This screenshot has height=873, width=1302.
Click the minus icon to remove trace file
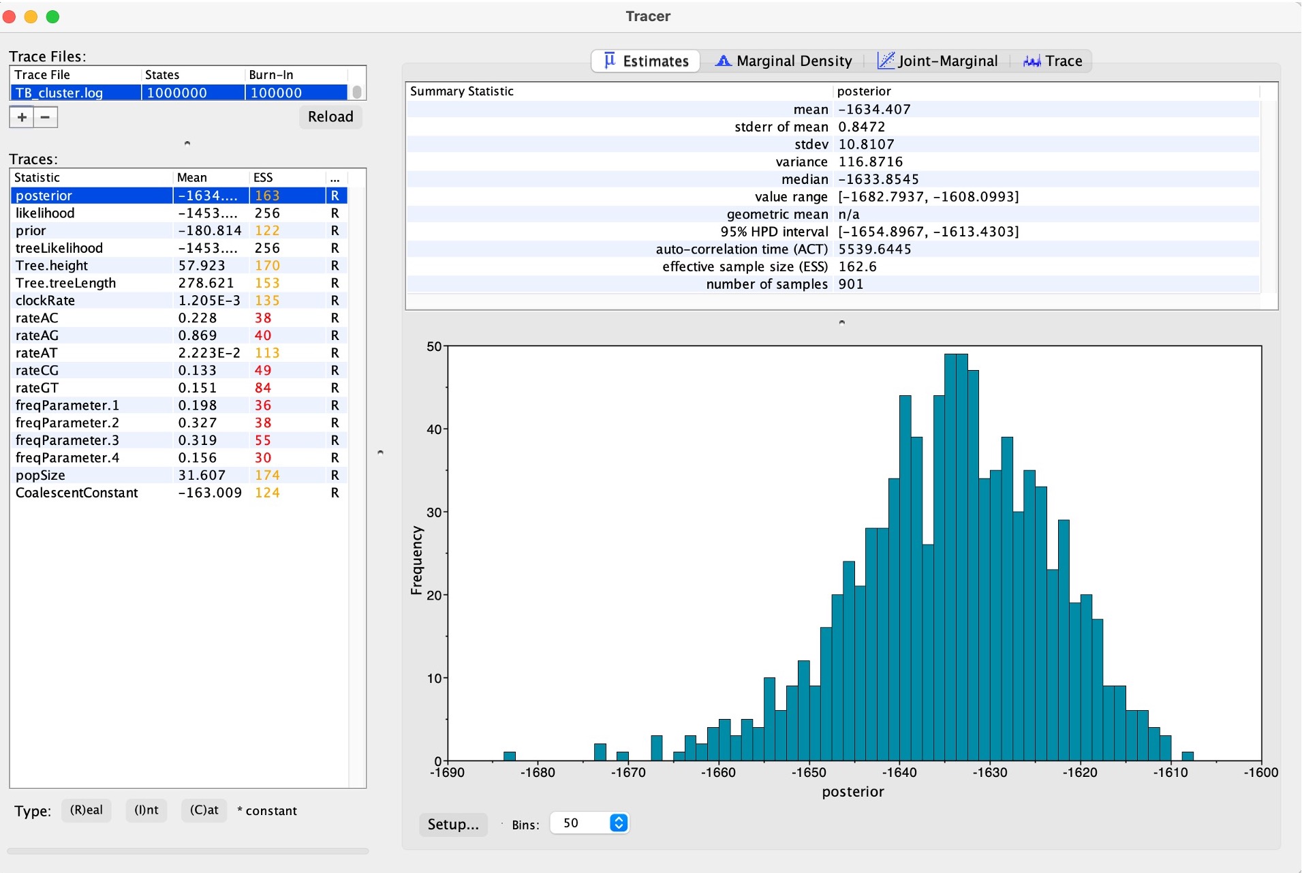pos(45,117)
